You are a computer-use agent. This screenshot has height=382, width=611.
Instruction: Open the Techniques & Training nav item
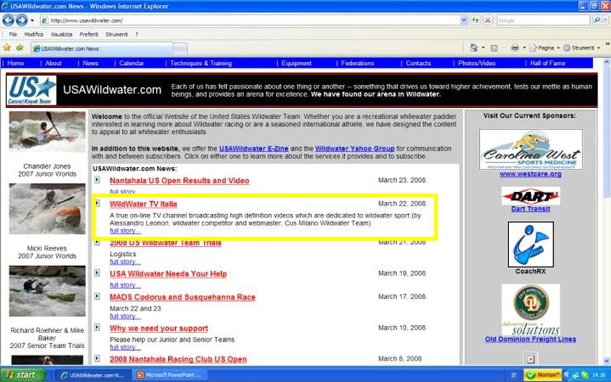point(201,63)
